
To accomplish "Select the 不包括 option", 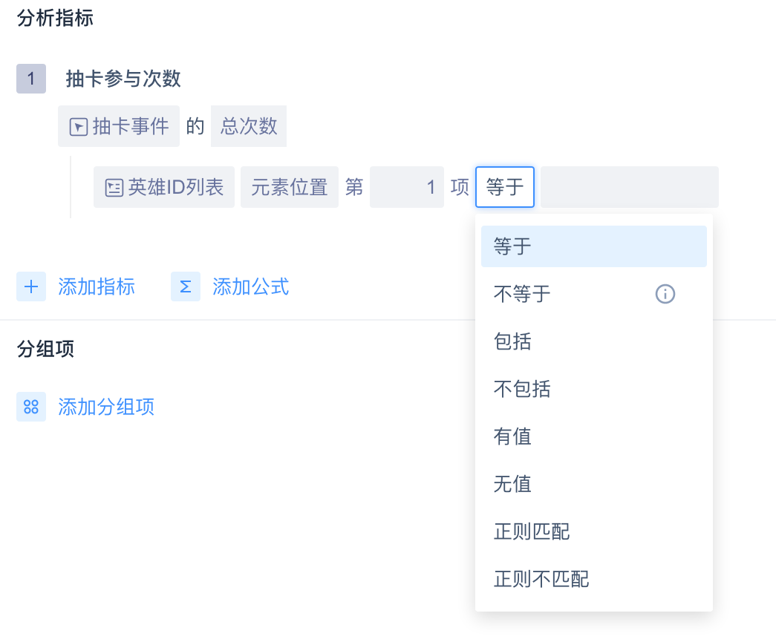I will [523, 389].
